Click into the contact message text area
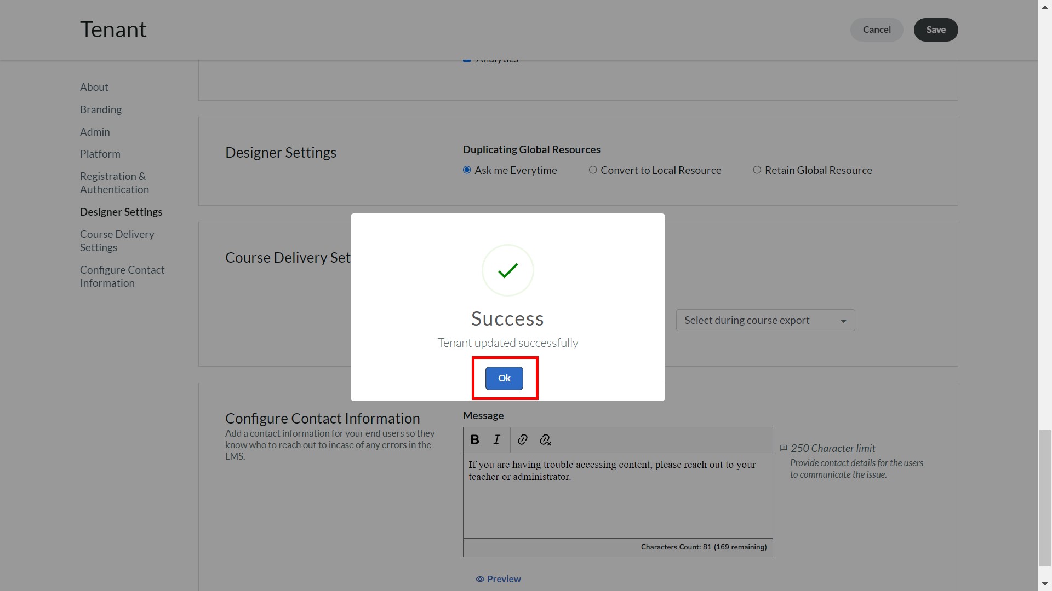The width and height of the screenshot is (1052, 591). 618,495
